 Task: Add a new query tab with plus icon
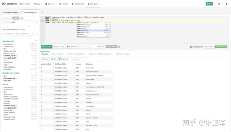coord(42,12)
